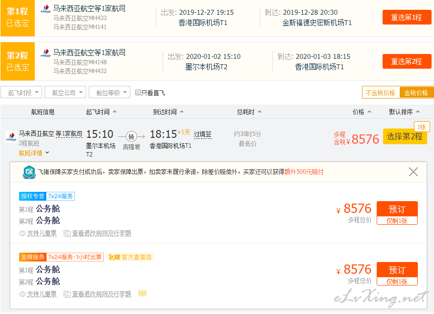This screenshot has height=314, width=434.
Task: Apply 默认排序 default sorting
Action: (404, 112)
